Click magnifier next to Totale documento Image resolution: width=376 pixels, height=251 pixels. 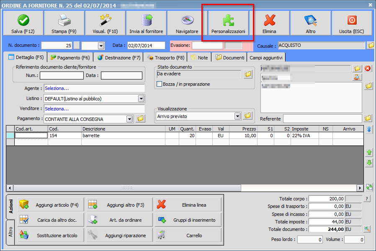[x=367, y=229]
